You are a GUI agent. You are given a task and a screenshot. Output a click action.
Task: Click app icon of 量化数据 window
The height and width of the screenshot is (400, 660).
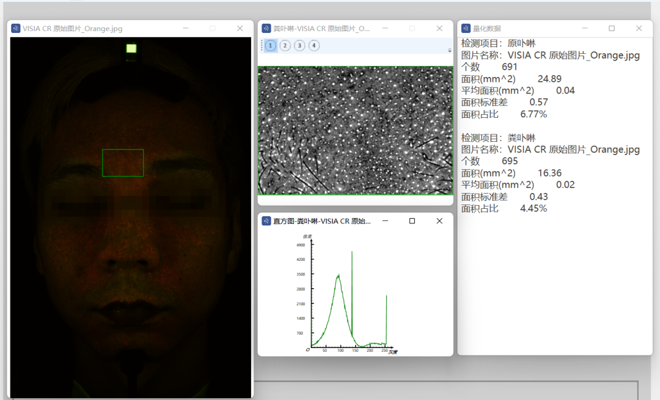point(466,28)
